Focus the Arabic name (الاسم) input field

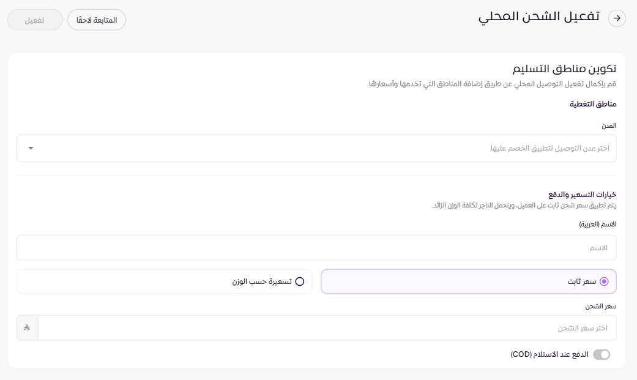(316, 248)
